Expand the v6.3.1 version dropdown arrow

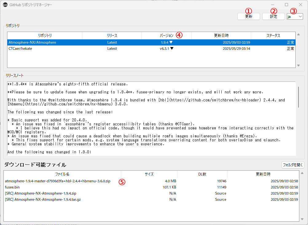tap(172, 48)
